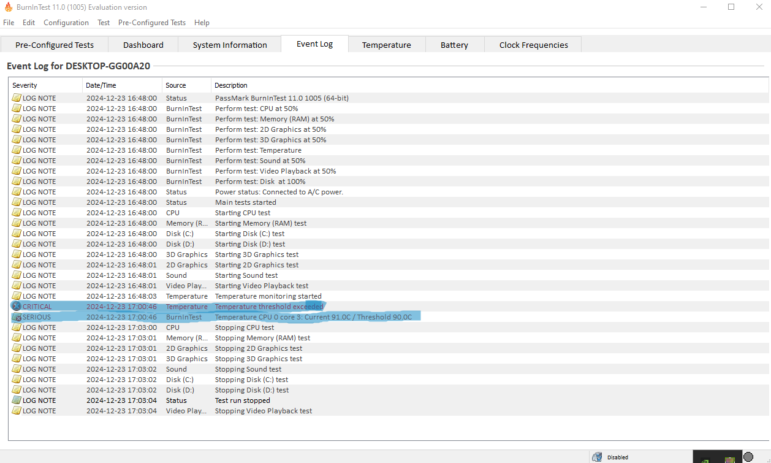
Task: Select the 'Test run stopped' description
Action: point(243,400)
